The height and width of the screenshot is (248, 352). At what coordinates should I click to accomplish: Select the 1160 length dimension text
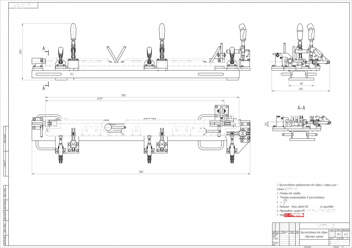click(124, 95)
